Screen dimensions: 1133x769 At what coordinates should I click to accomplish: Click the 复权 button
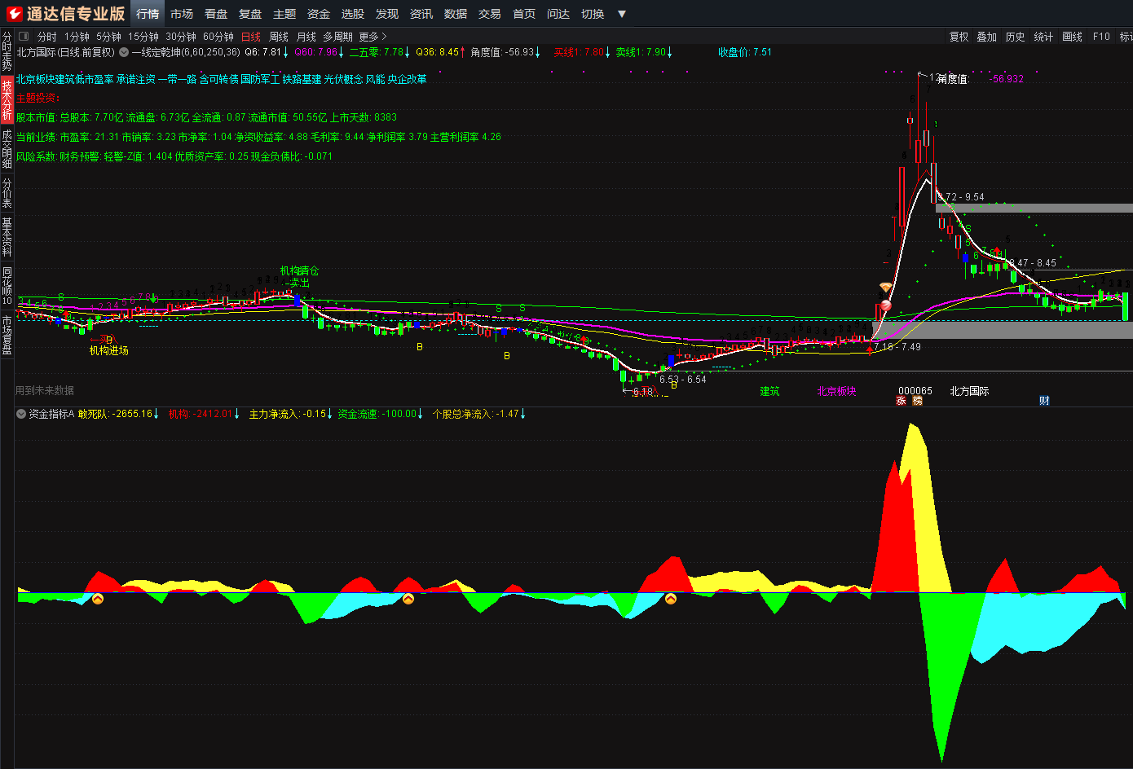[x=959, y=37]
